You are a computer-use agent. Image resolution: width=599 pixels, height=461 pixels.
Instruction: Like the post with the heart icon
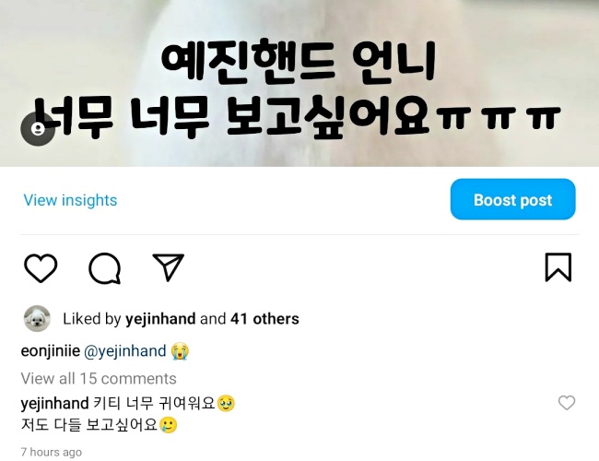41,268
